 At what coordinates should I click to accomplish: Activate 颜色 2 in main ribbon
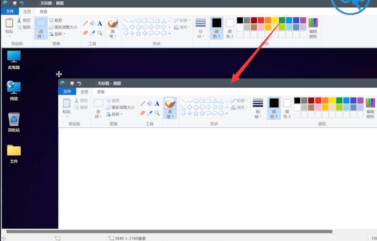[x=230, y=28]
